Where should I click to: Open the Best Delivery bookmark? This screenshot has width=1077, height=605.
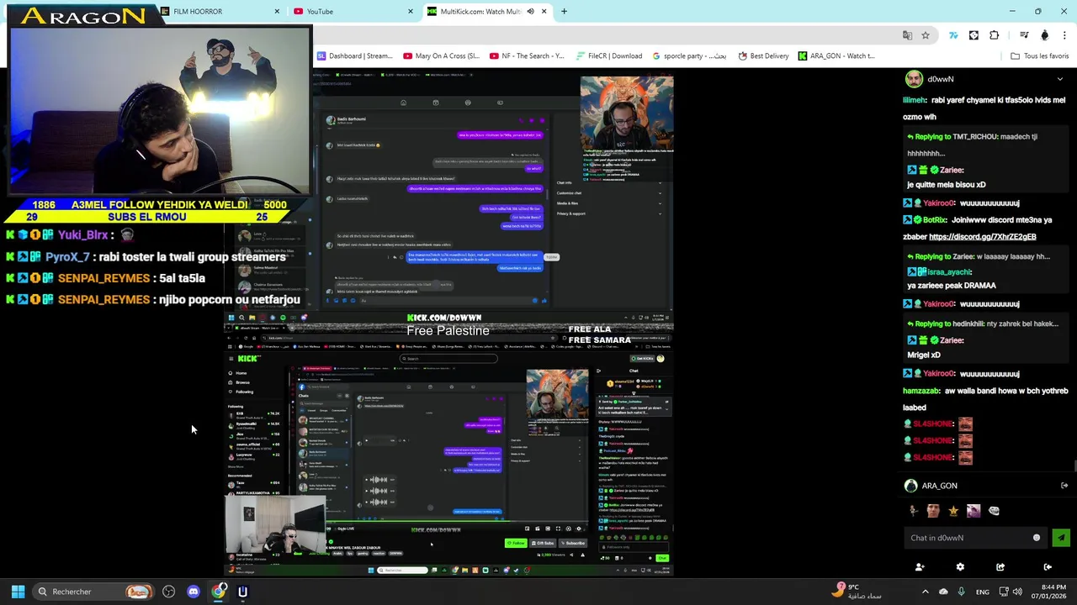point(763,56)
